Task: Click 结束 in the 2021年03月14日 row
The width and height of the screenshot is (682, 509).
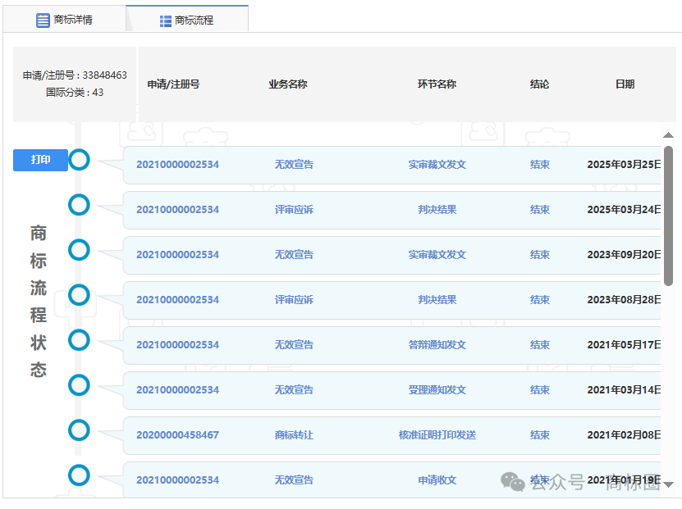Action: click(x=540, y=390)
